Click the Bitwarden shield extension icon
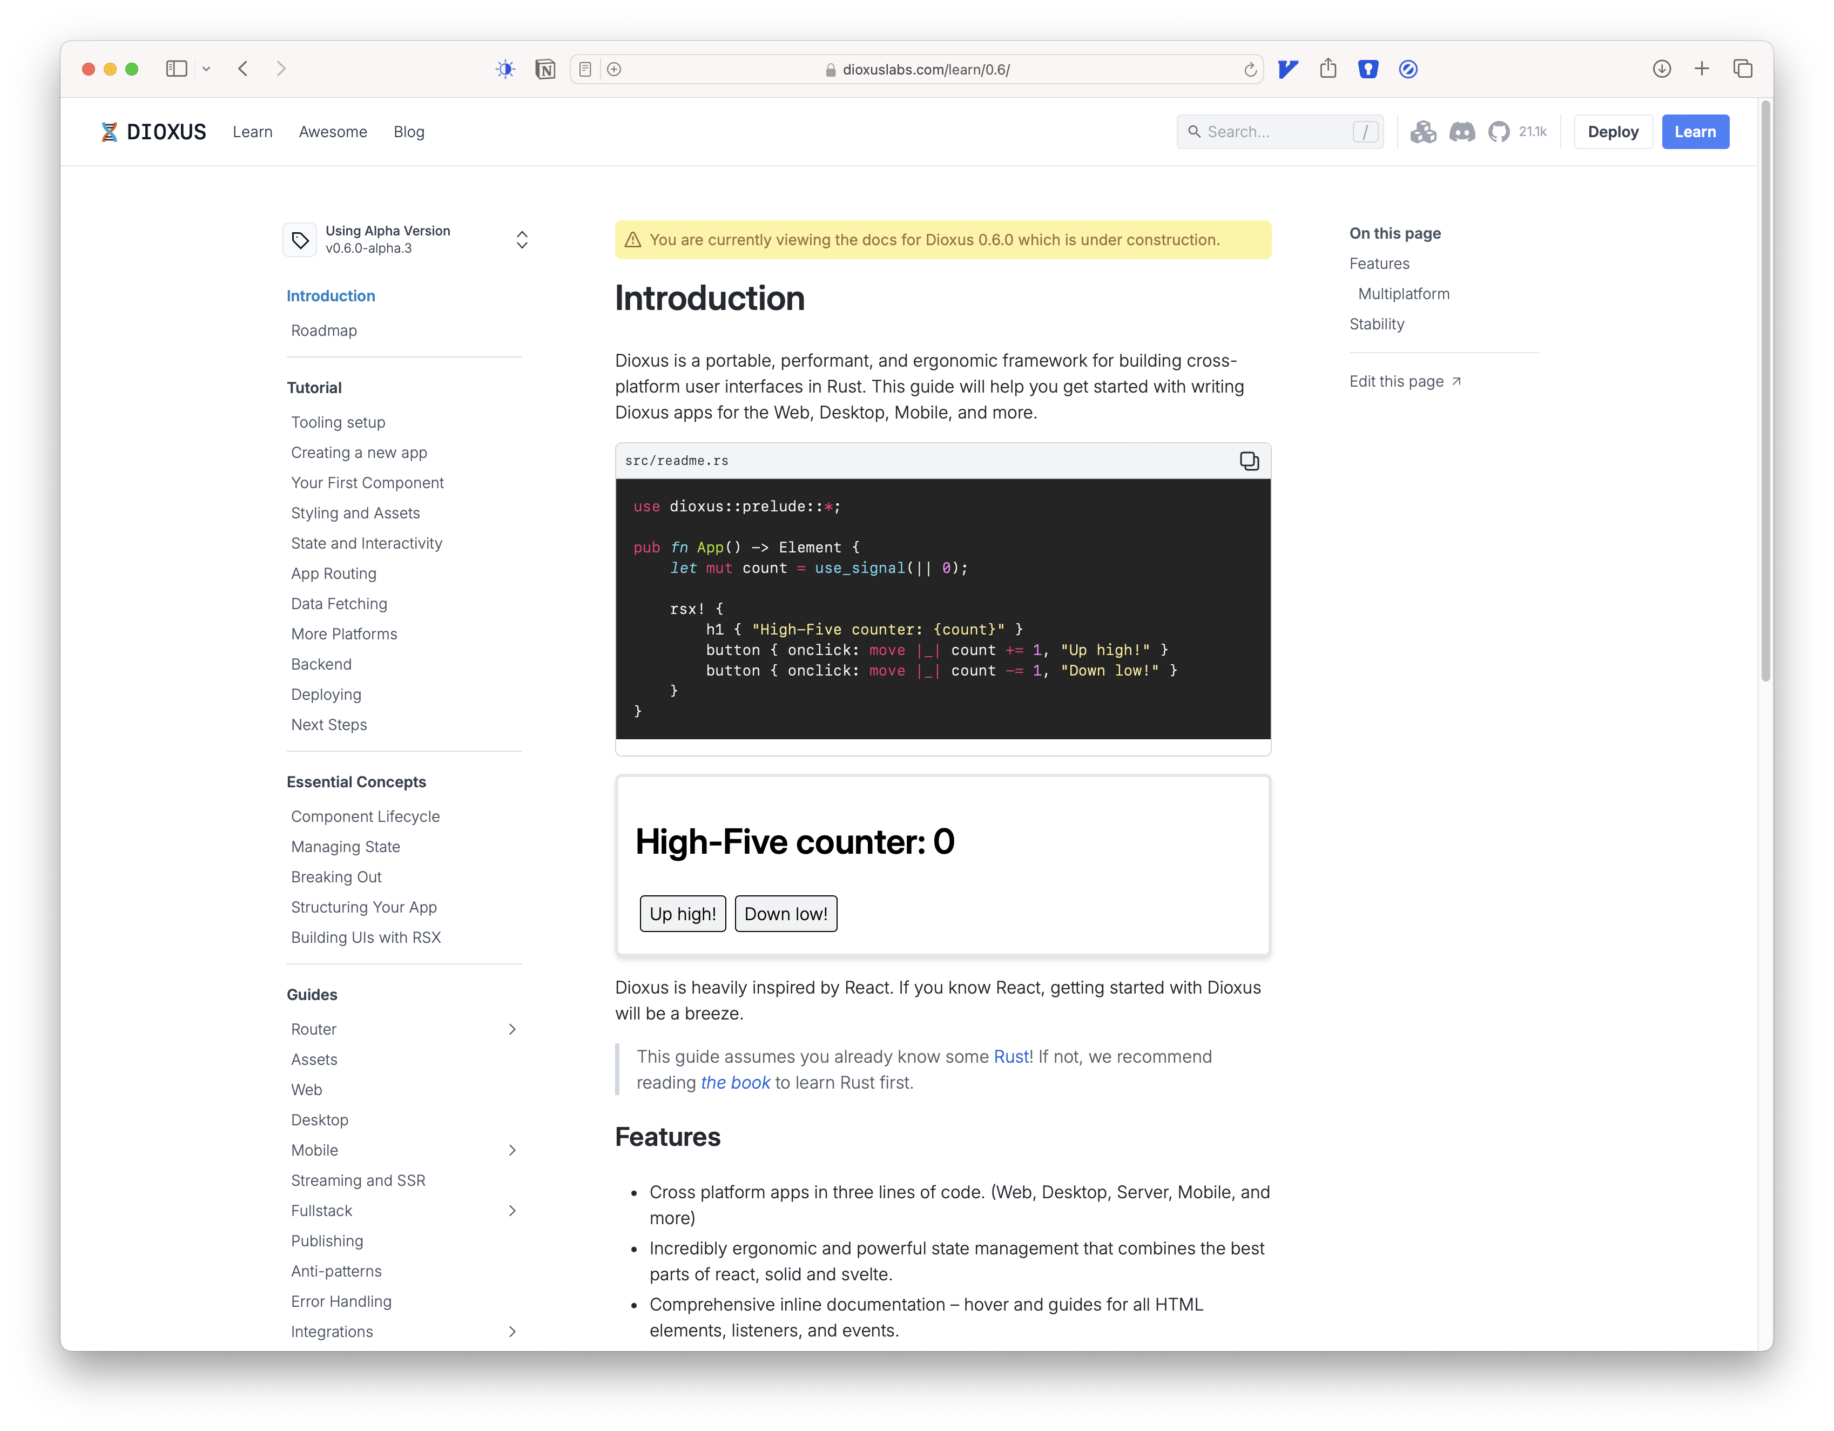The height and width of the screenshot is (1431, 1834). (1368, 69)
